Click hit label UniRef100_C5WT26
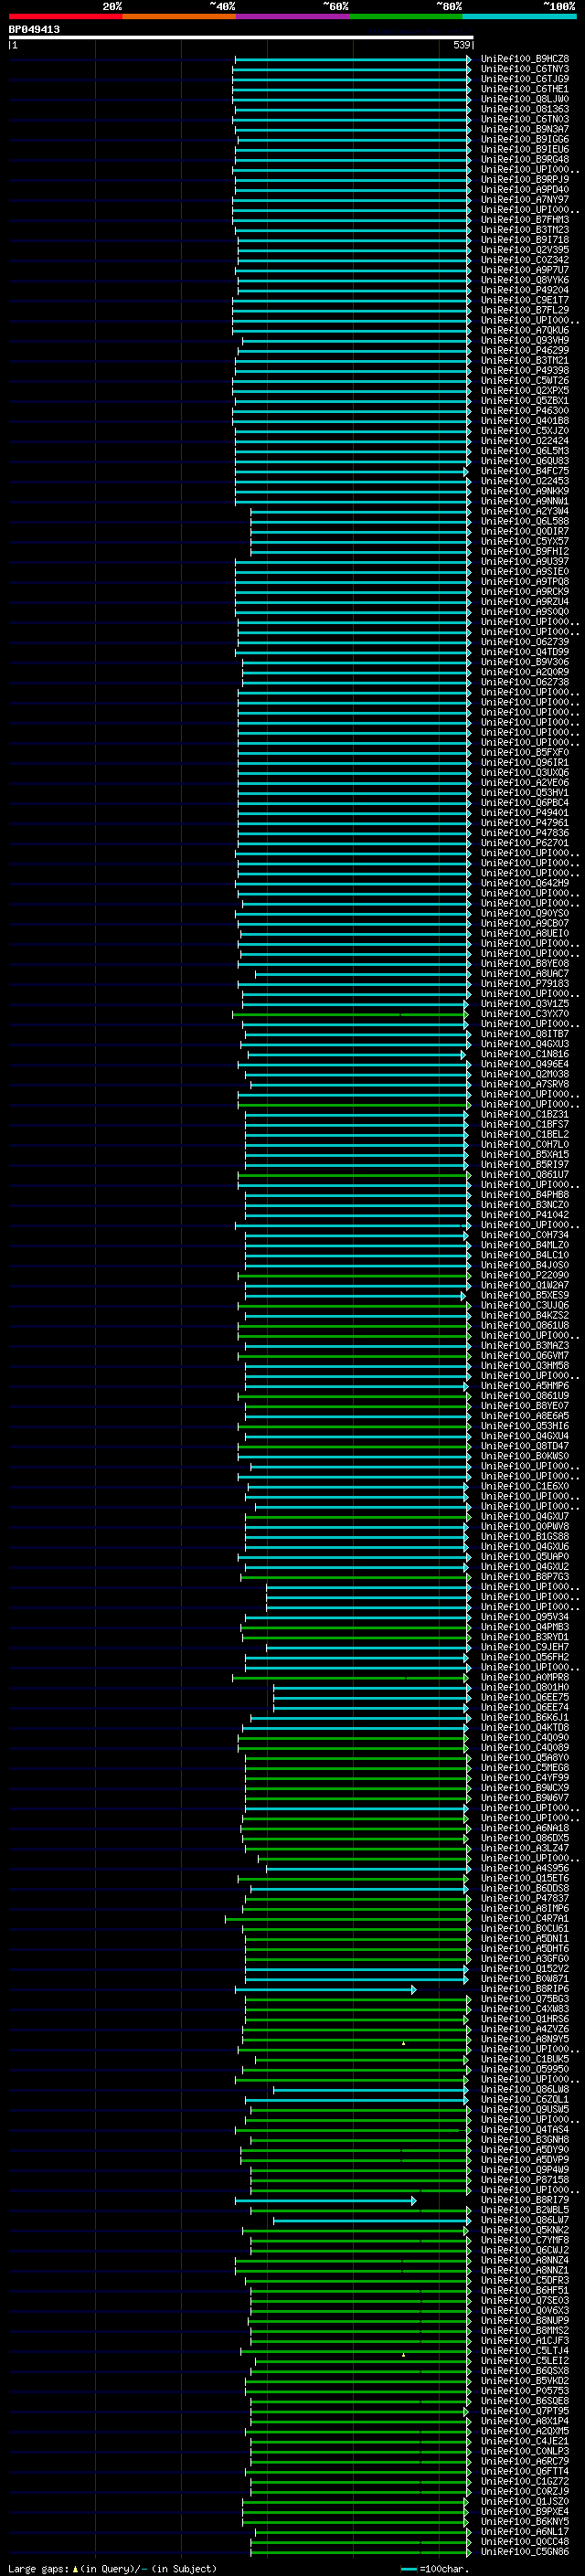Image resolution: width=585 pixels, height=2576 pixels. coord(524,381)
